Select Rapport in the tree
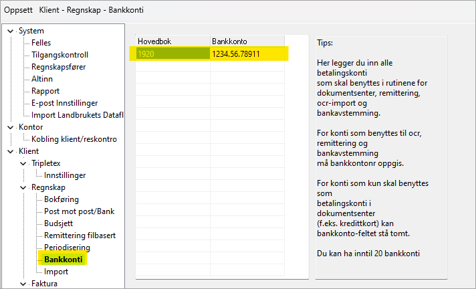476x289 pixels. pyautogui.click(x=45, y=91)
